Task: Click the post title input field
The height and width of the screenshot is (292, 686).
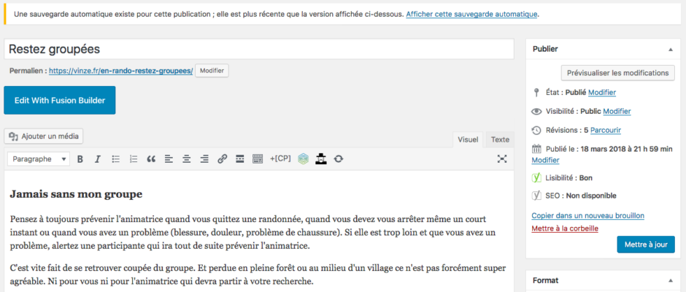Action: pos(259,49)
